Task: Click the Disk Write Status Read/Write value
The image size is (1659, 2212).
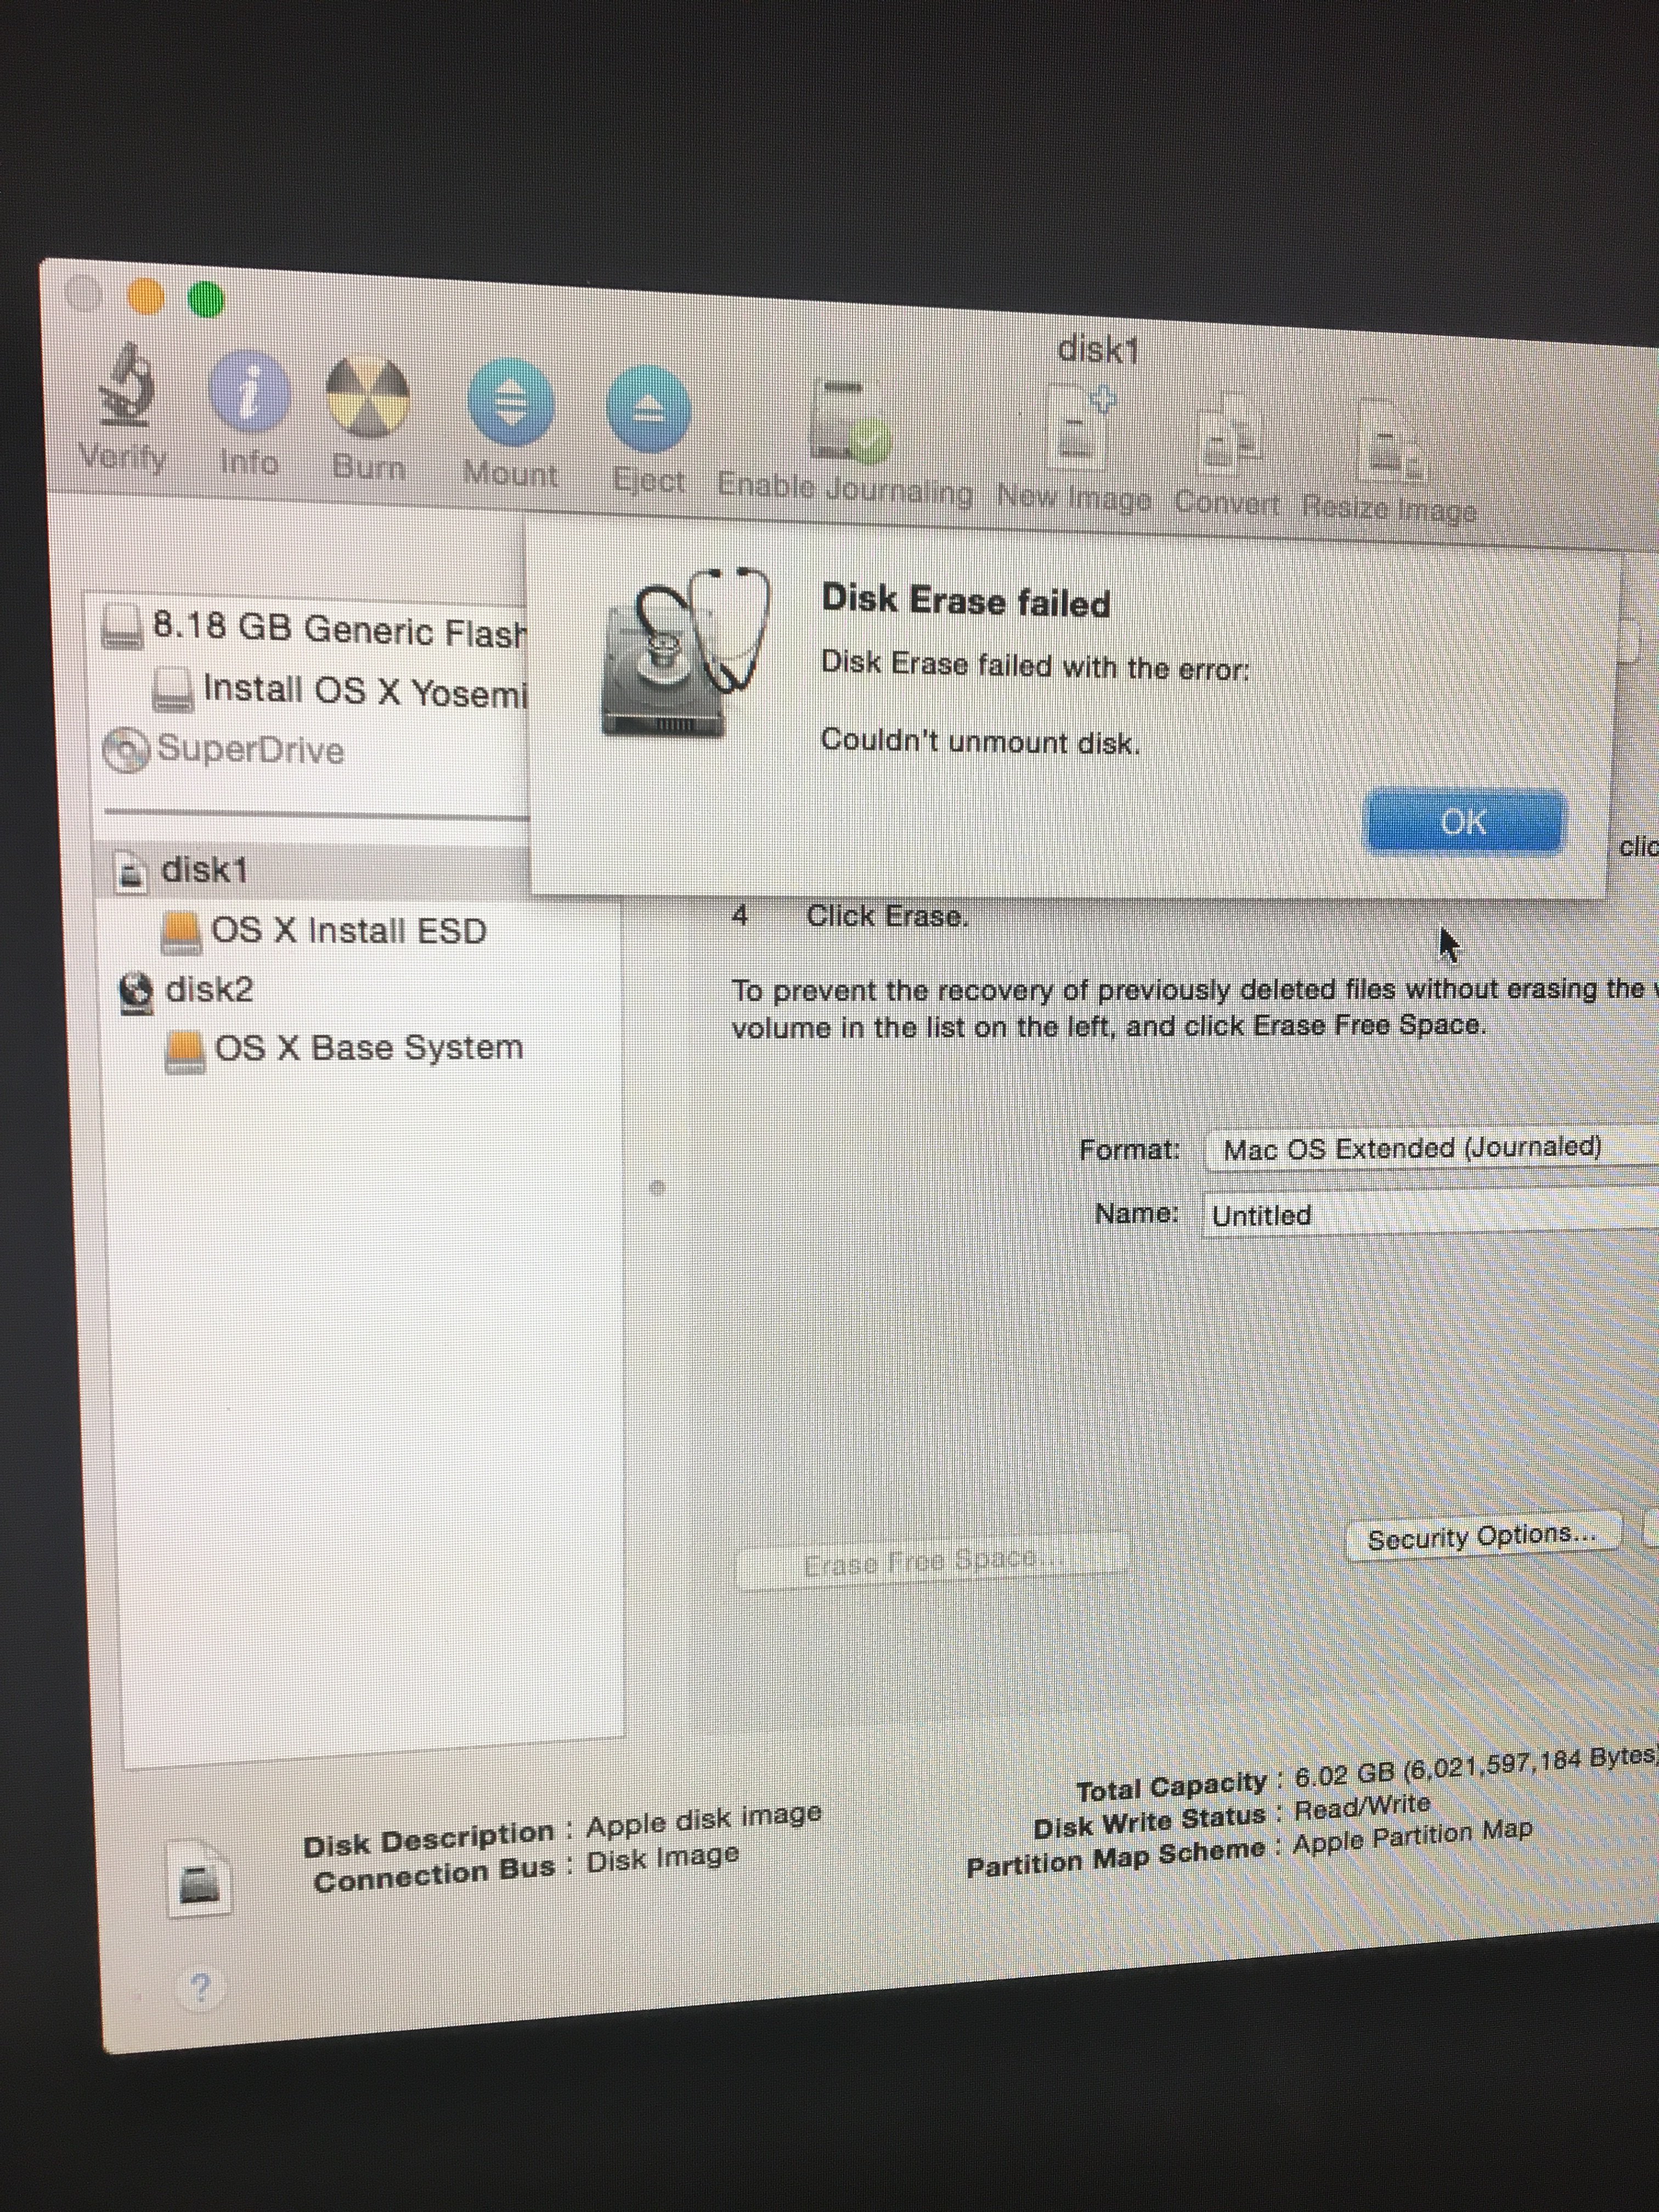Action: (1362, 1807)
